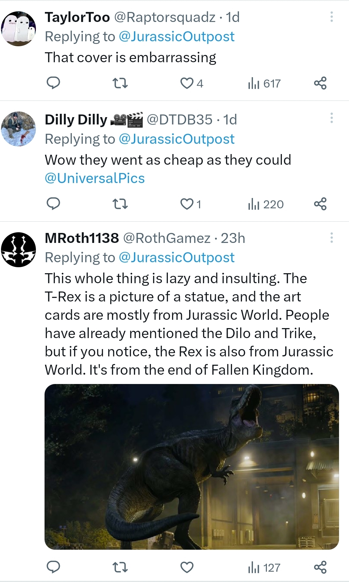Image resolution: width=349 pixels, height=582 pixels.
Task: View TaylorToo's profile picture
Action: 19,29
